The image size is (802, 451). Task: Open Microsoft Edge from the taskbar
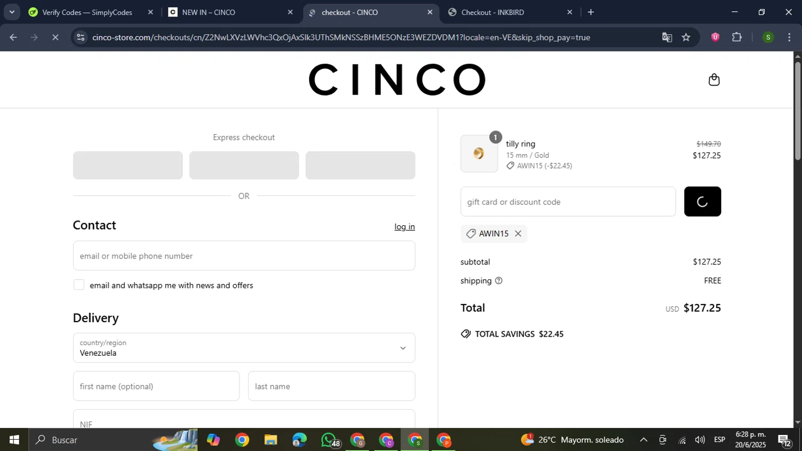point(300,440)
